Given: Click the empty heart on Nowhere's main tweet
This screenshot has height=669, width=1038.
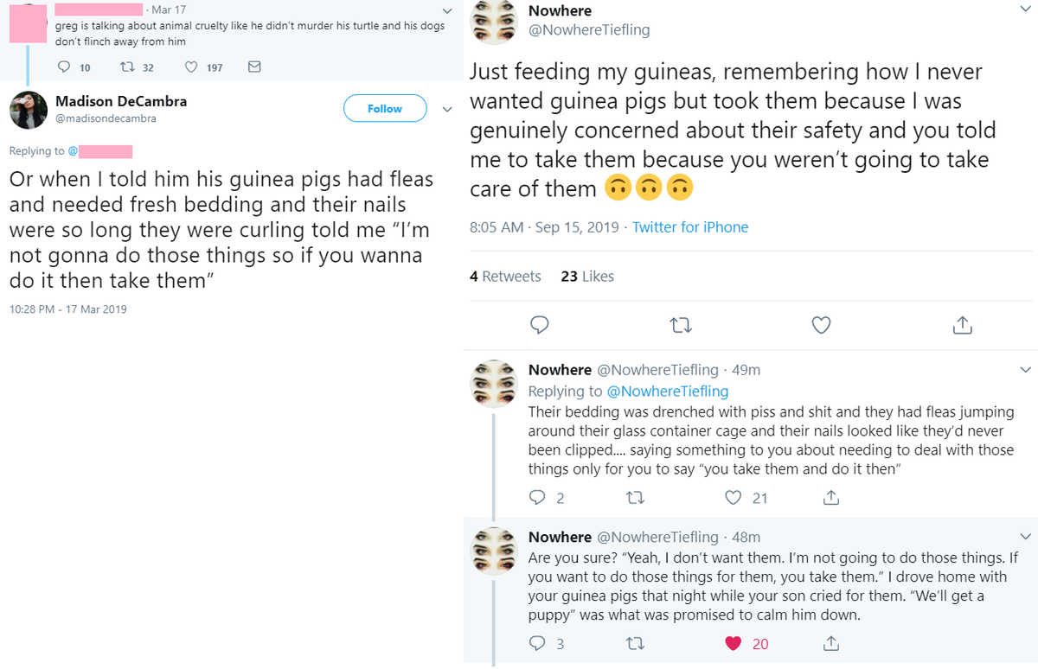Looking at the screenshot, I should (x=820, y=325).
